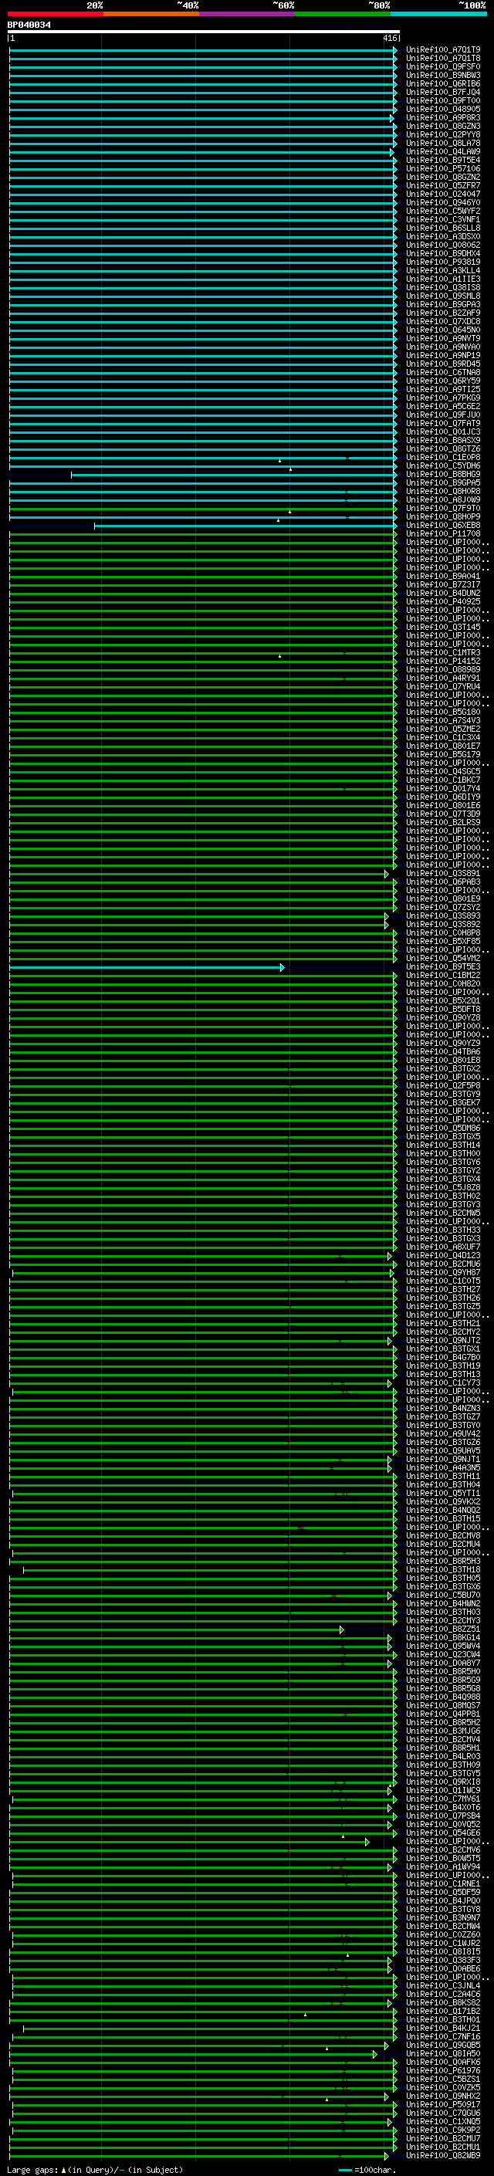
Task: Select the UniRef100_P57106 label
Action: pos(443,169)
